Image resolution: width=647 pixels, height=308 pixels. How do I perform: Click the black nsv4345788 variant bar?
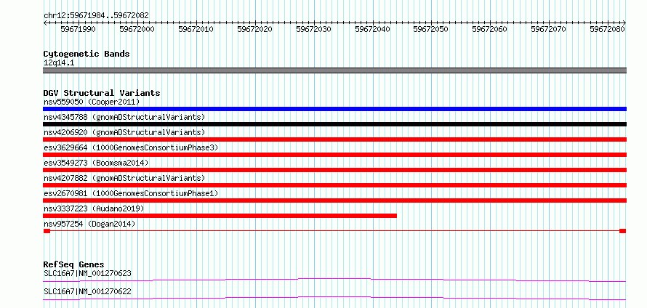[x=334, y=124]
